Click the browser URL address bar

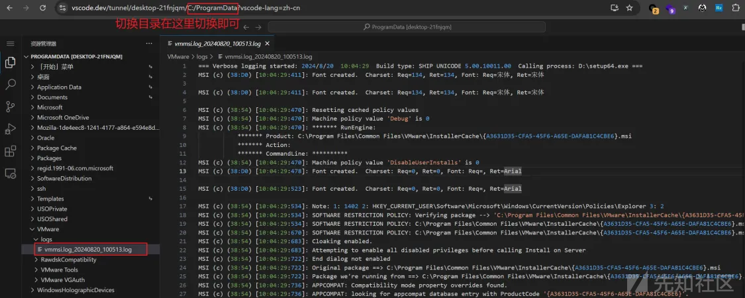coord(332,8)
